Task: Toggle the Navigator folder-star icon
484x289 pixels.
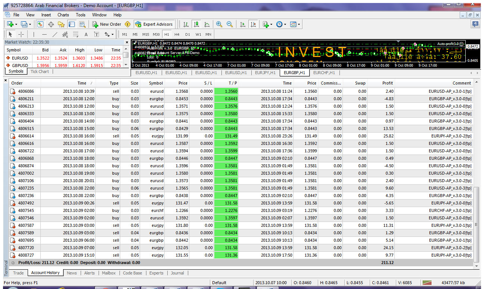Action: 61,24
